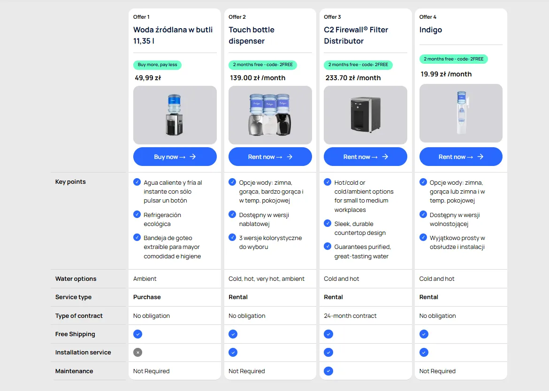View the C2 Firewall distributor product image

(365, 115)
